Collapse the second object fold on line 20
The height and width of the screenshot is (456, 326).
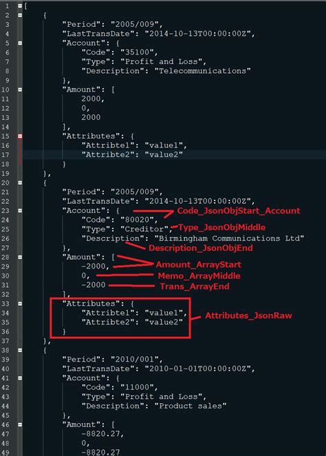click(20, 183)
